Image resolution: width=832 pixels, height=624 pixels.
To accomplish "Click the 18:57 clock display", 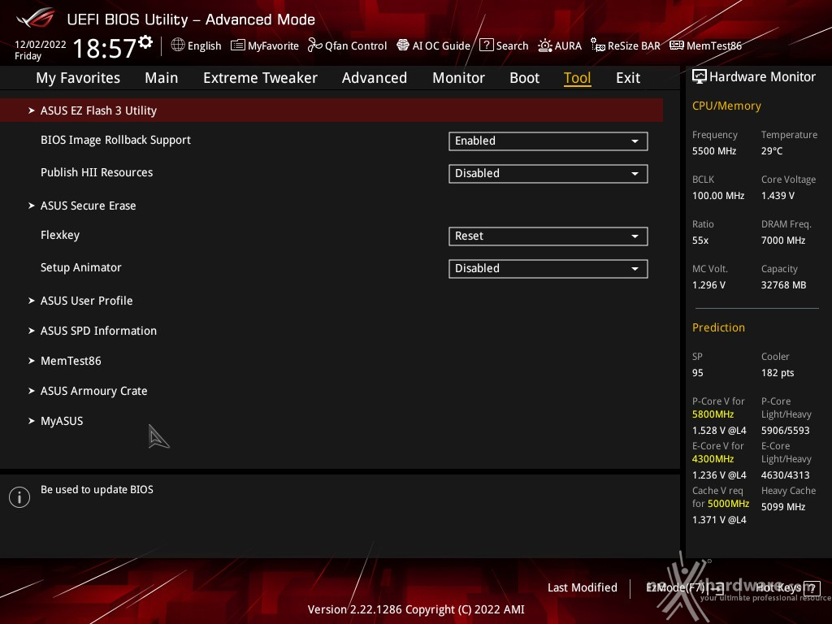I will coord(105,48).
